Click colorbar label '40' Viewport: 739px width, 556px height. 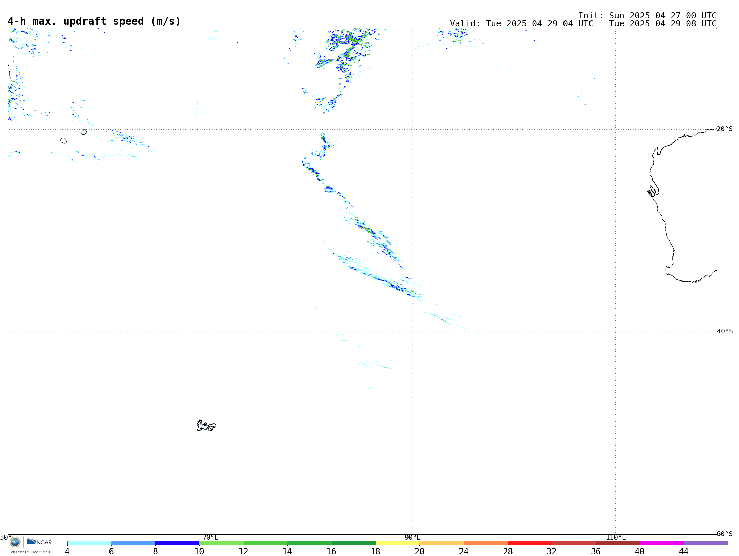click(640, 551)
